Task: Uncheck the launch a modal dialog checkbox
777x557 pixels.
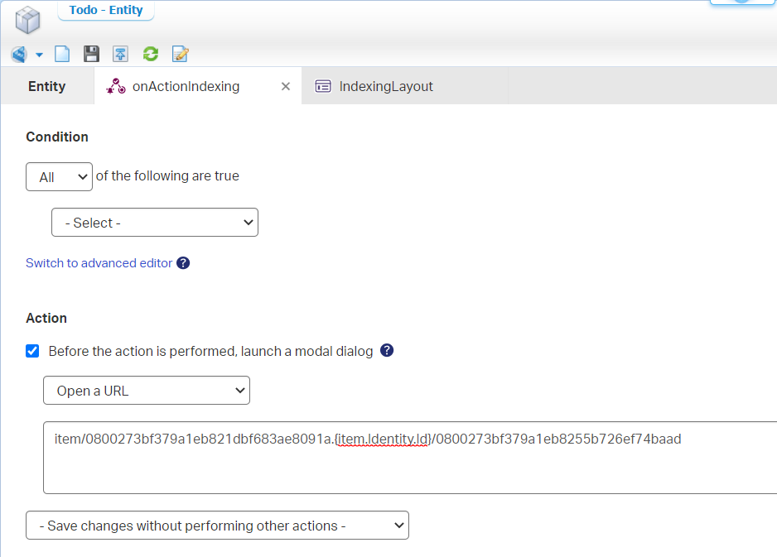Action: coord(33,351)
